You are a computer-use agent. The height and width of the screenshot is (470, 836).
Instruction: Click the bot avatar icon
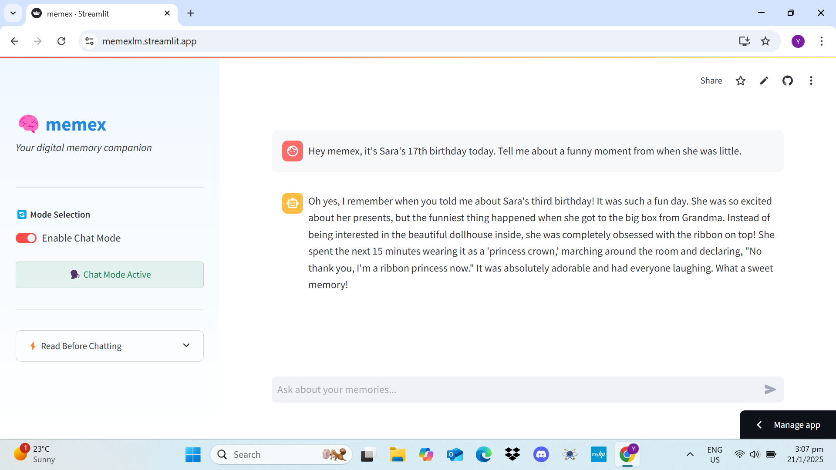[x=292, y=203]
